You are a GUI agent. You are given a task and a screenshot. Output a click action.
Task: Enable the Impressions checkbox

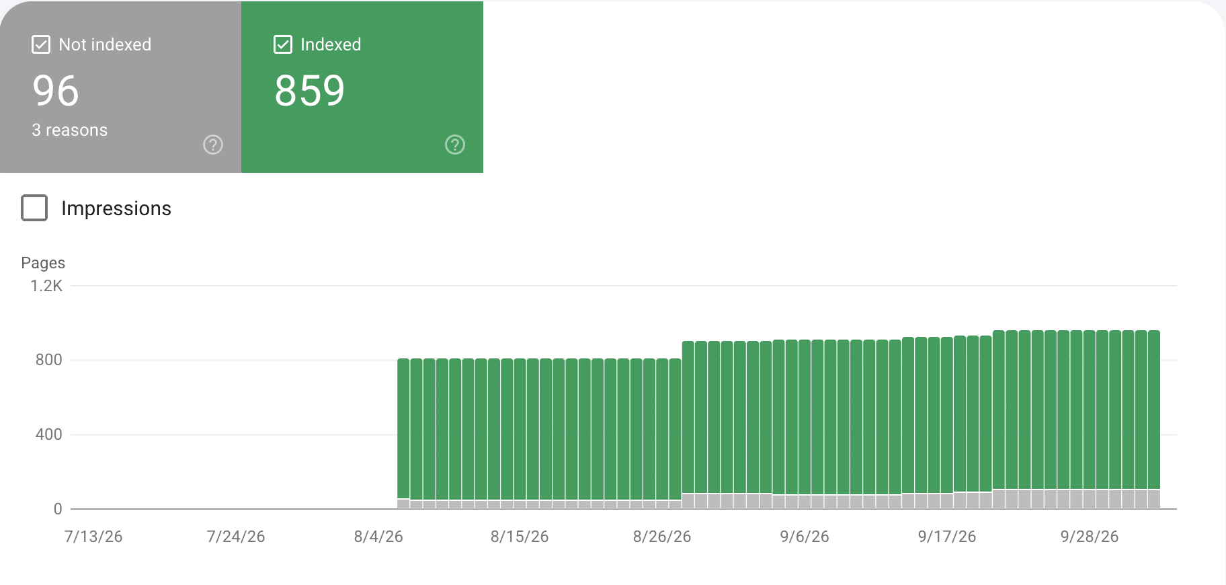click(34, 208)
